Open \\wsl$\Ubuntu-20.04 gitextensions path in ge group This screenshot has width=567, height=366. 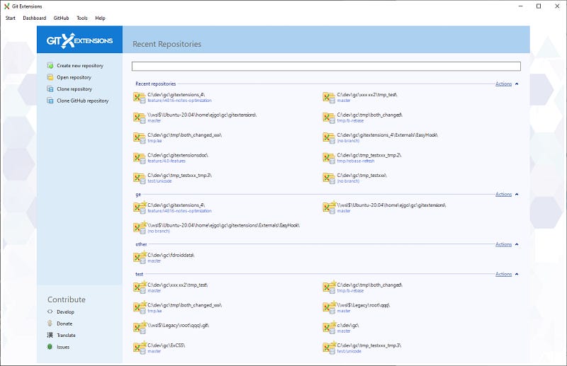coord(392,205)
